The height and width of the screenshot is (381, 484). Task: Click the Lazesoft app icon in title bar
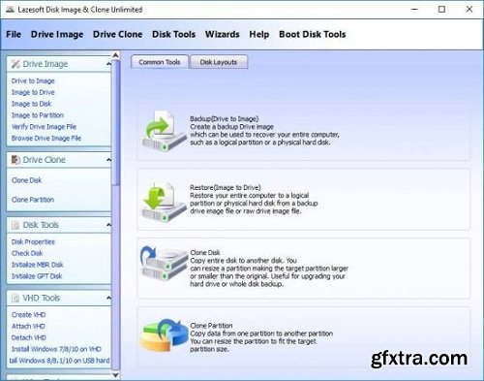(11, 10)
